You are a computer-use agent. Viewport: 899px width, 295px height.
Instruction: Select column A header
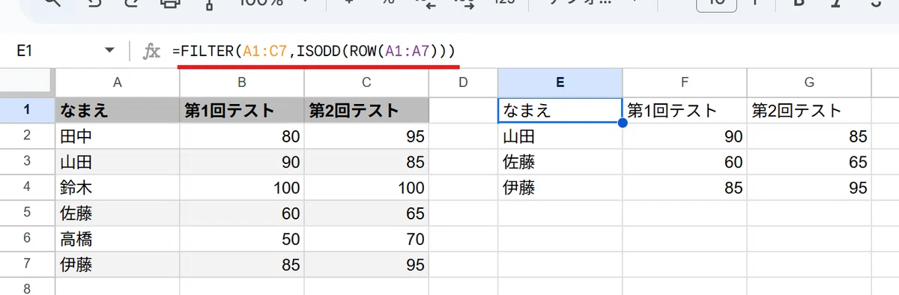[117, 82]
